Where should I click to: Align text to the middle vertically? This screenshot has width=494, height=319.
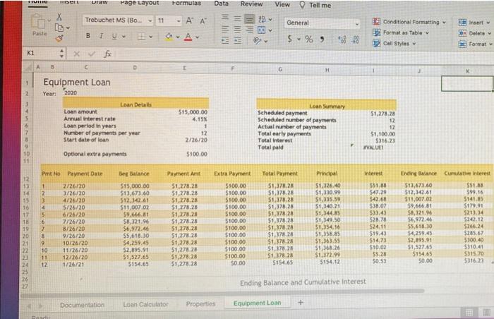point(237,18)
